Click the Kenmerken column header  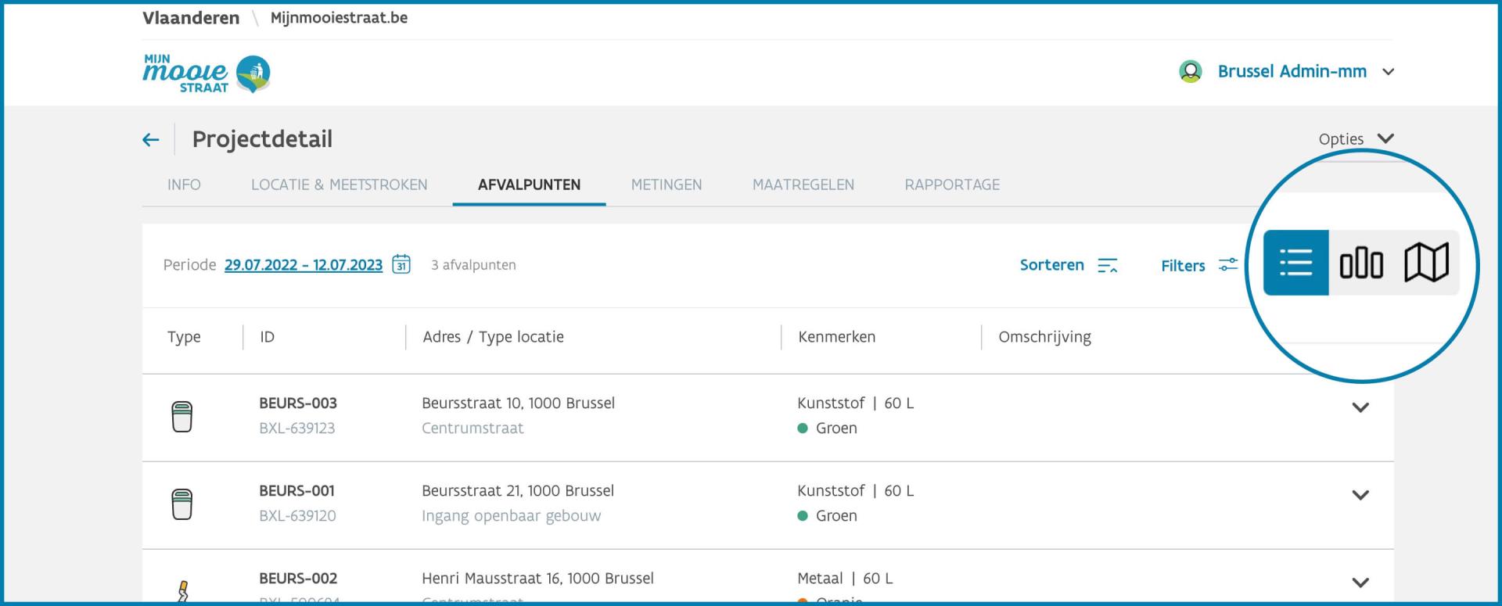[x=836, y=337]
